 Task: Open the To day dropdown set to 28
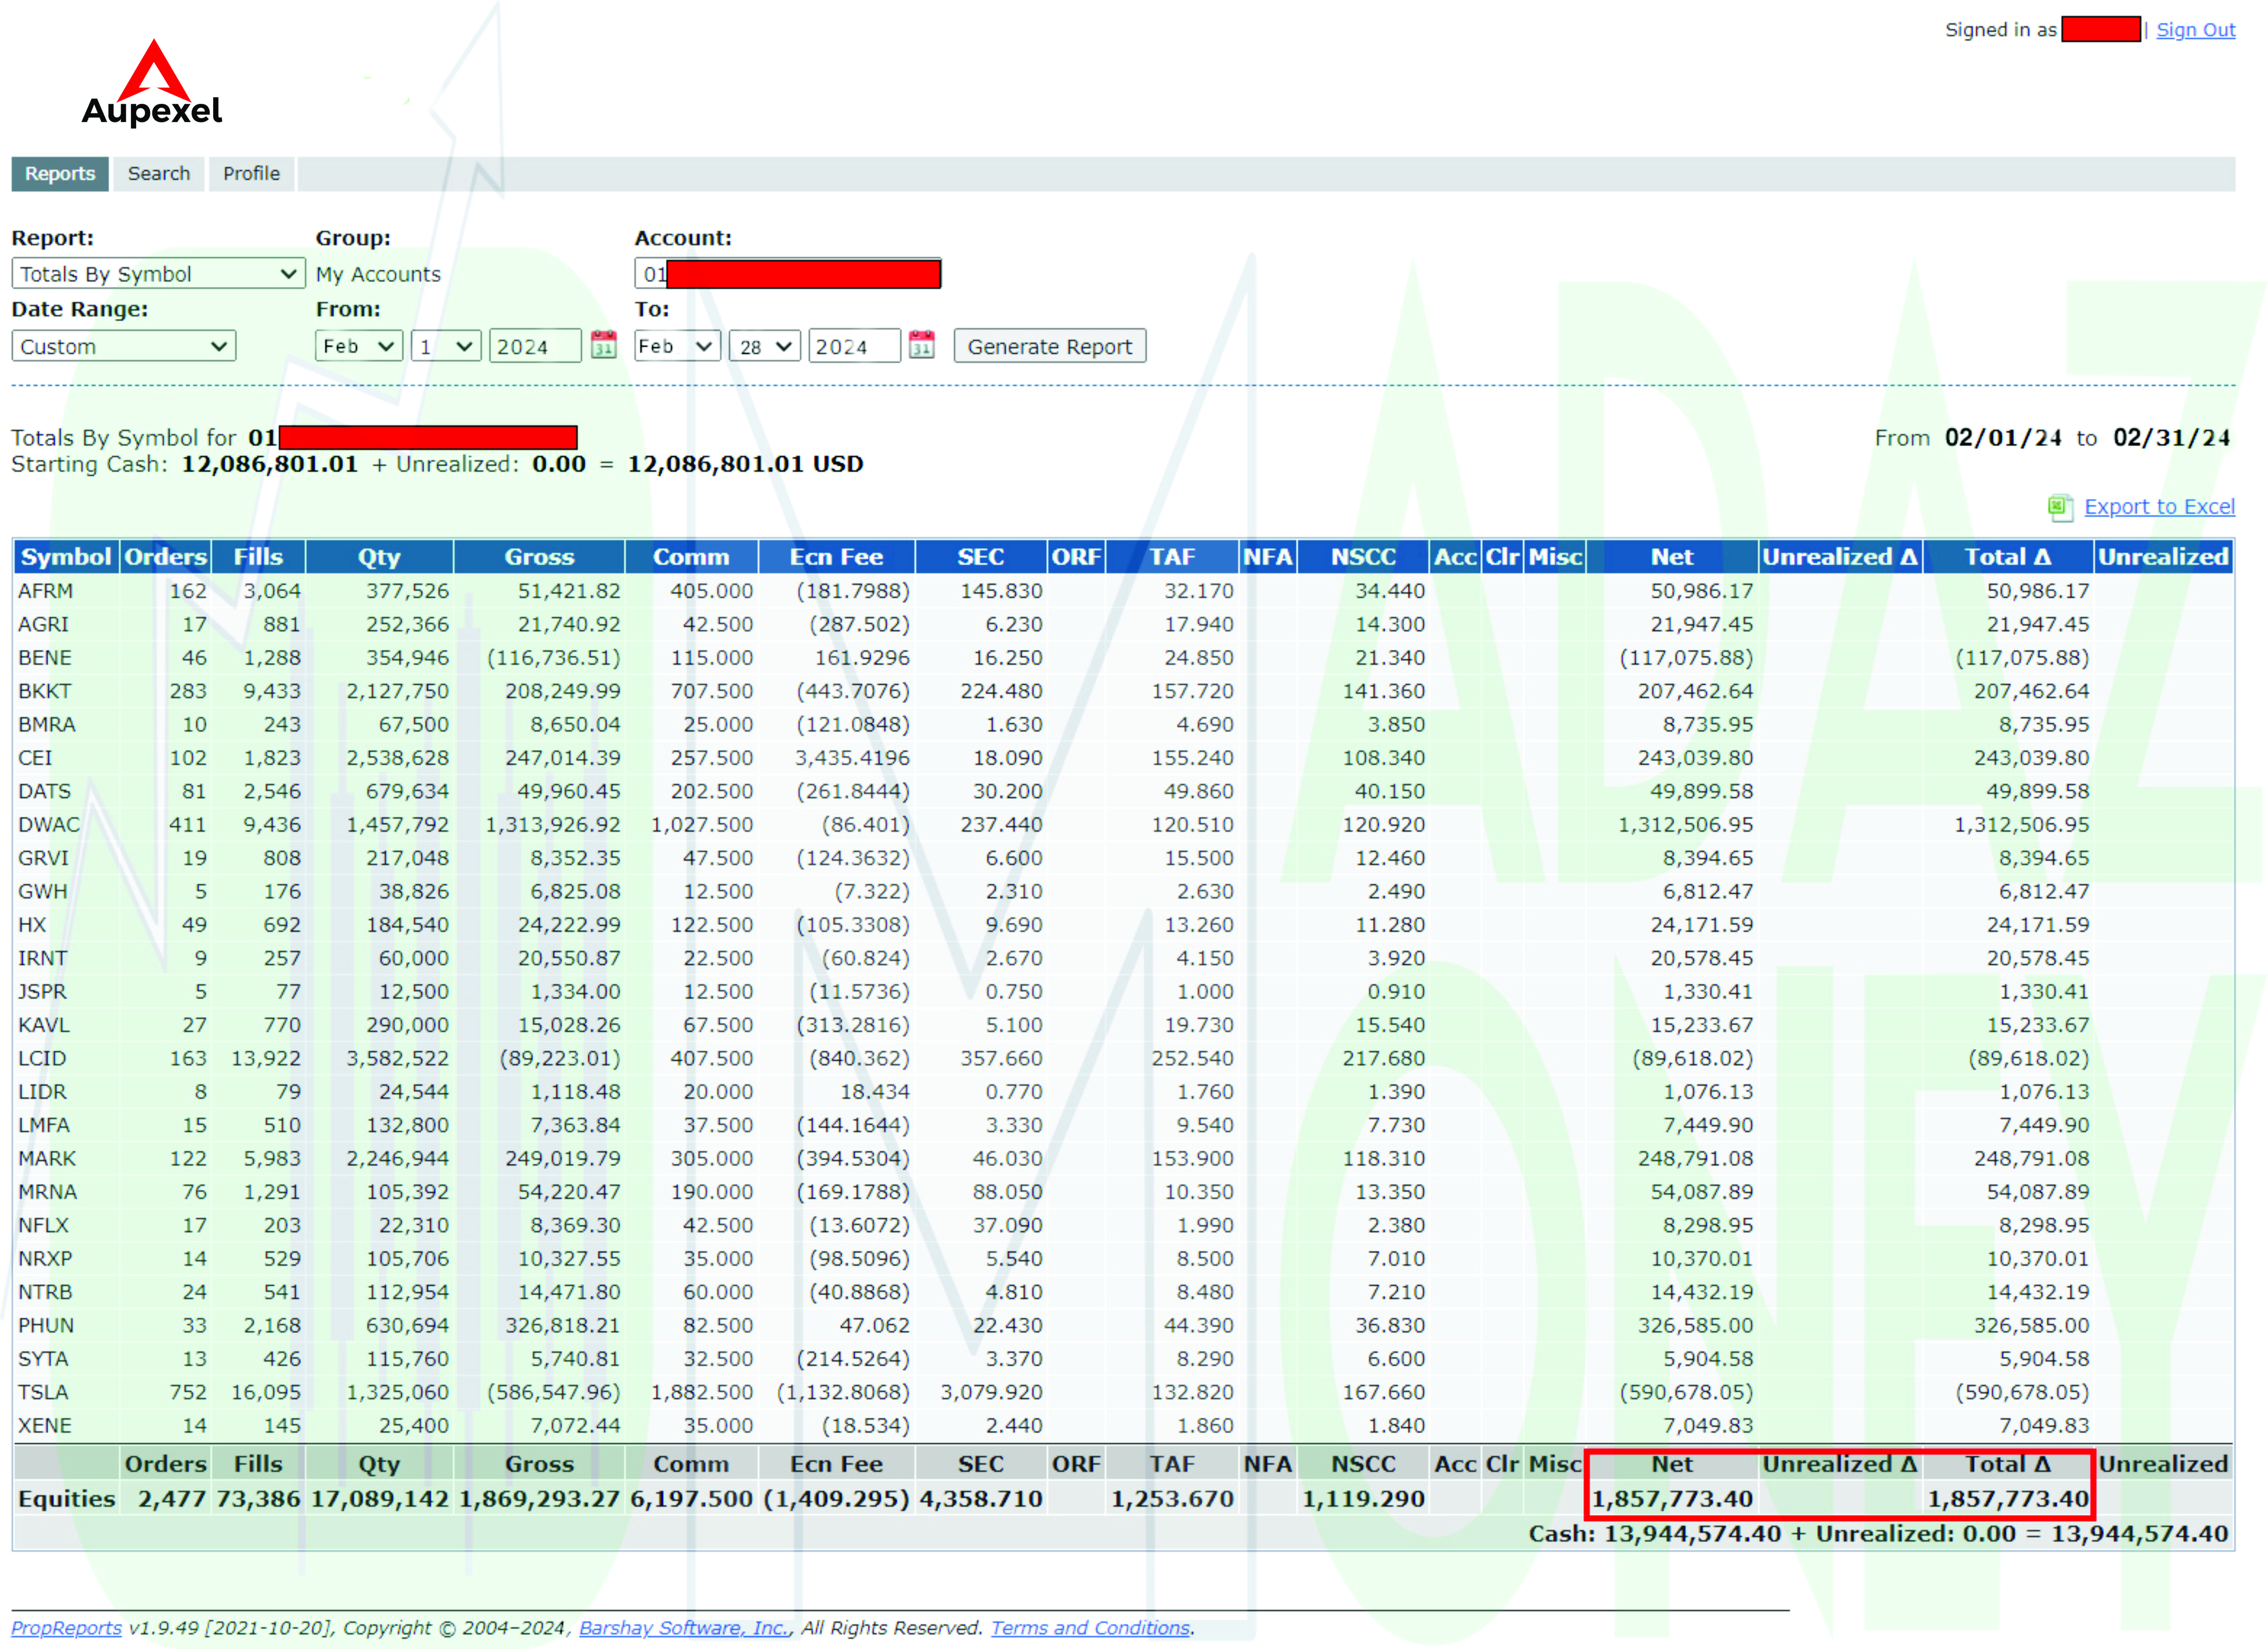tap(765, 346)
